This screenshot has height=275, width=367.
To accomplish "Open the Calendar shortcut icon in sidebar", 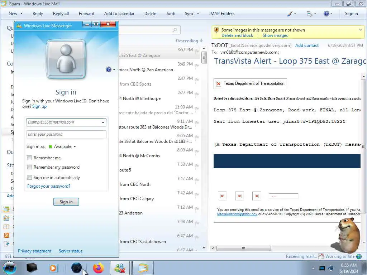I will point(6,218).
